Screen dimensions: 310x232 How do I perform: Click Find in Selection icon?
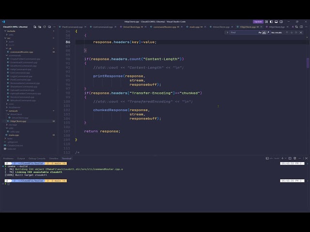296,32
